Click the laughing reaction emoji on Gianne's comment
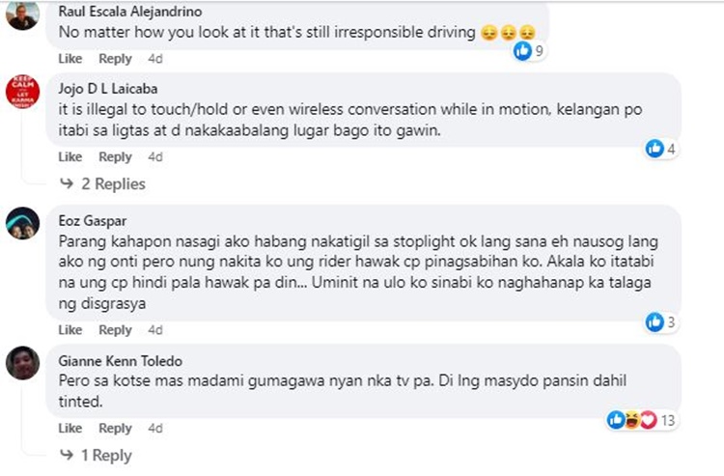724x476 pixels. [632, 420]
